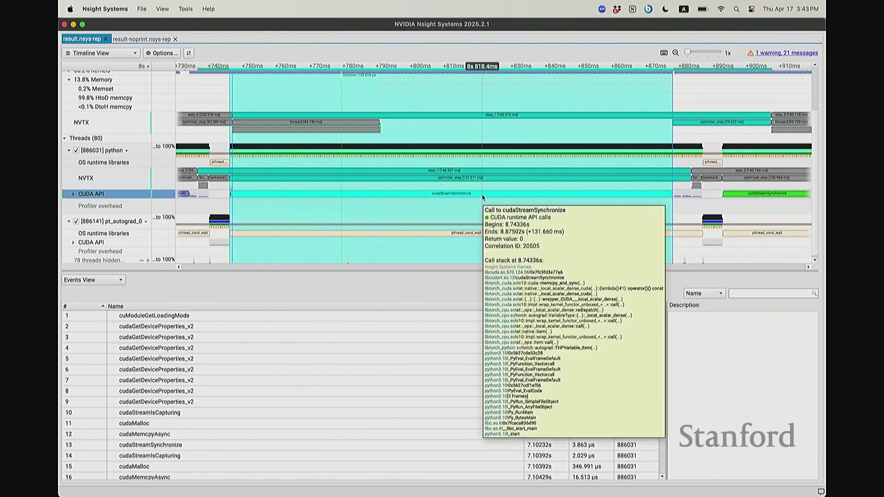The image size is (884, 497).
Task: Click the orange warning triangle icon
Action: 750,53
